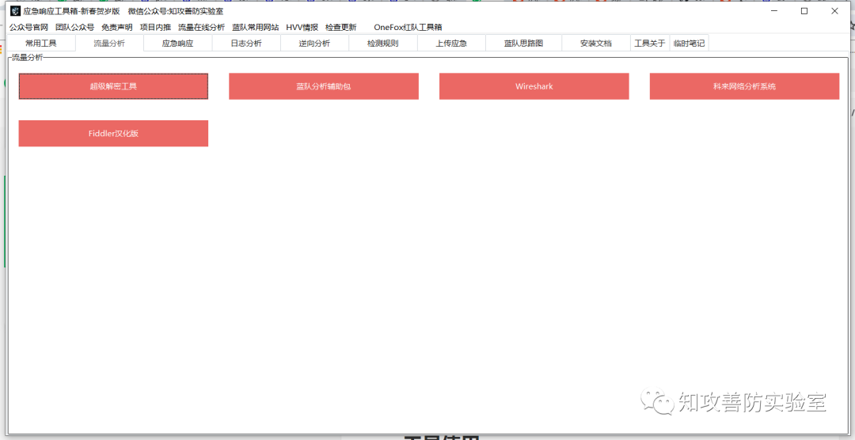
Task: Maximize the toolbox window
Action: pyautogui.click(x=804, y=11)
